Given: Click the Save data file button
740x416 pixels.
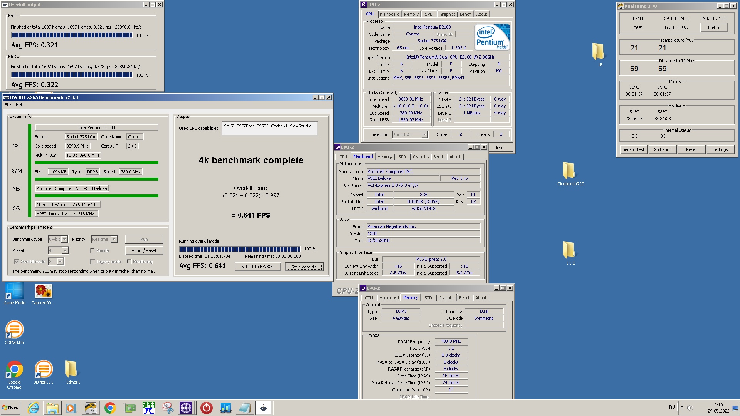Looking at the screenshot, I should pyautogui.click(x=304, y=267).
